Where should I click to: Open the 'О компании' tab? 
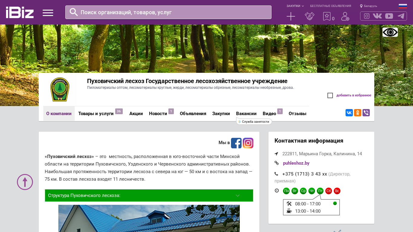tap(59, 114)
